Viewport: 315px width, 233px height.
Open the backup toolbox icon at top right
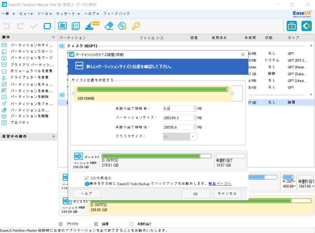pos(292,26)
